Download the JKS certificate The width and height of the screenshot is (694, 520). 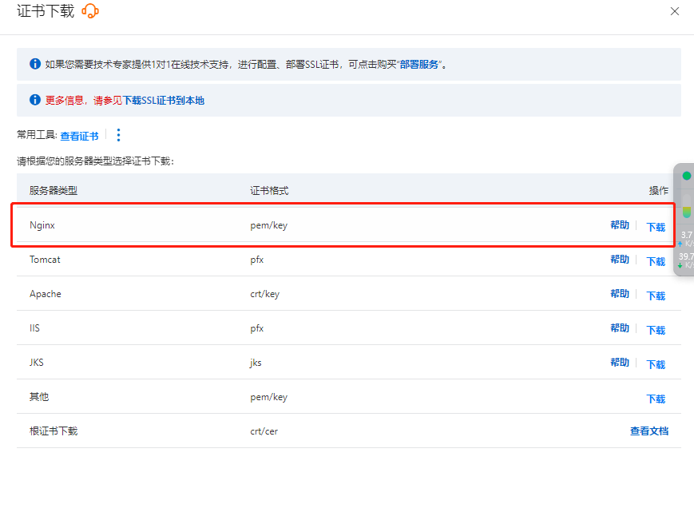(x=655, y=364)
